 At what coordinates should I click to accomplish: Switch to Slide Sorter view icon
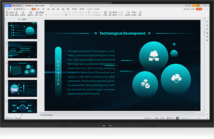(170, 118)
